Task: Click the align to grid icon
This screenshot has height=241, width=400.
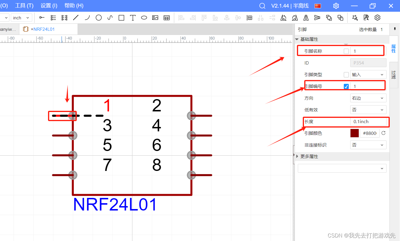Action: pyautogui.click(x=249, y=18)
